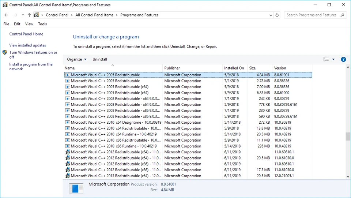351x198 pixels.
Task: Click the Uninstall button
Action: 100,59
